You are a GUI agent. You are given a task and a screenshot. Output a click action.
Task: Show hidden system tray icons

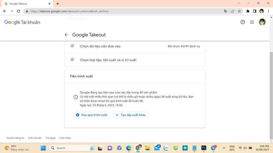tap(224, 148)
